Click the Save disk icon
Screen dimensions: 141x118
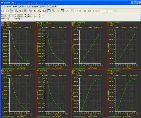[x=7, y=11]
